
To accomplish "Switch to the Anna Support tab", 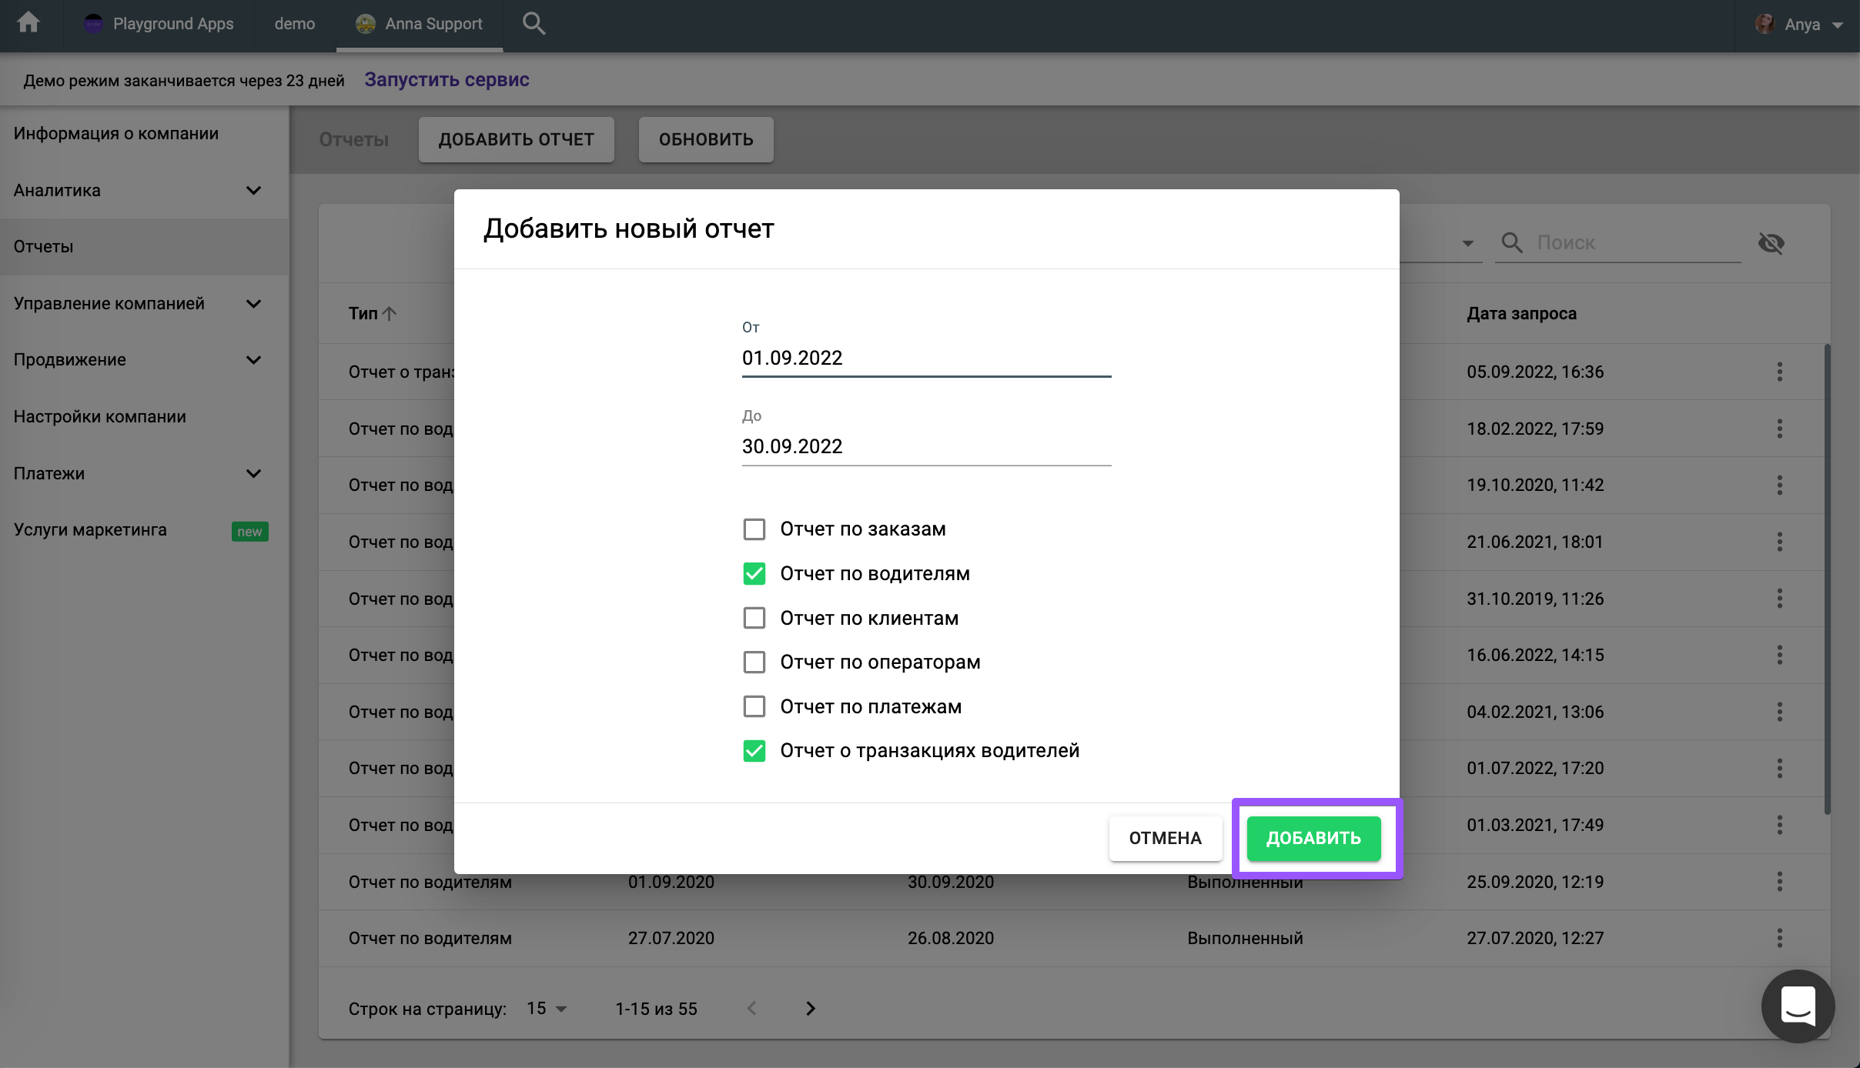I will tap(420, 24).
